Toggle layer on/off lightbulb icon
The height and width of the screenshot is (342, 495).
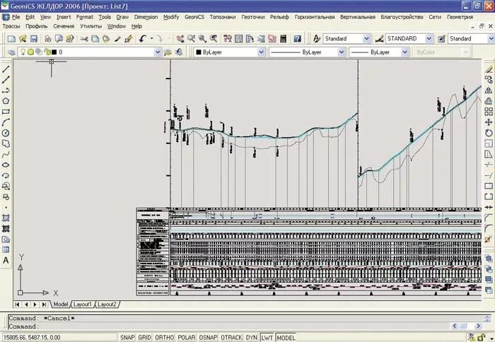(23, 52)
